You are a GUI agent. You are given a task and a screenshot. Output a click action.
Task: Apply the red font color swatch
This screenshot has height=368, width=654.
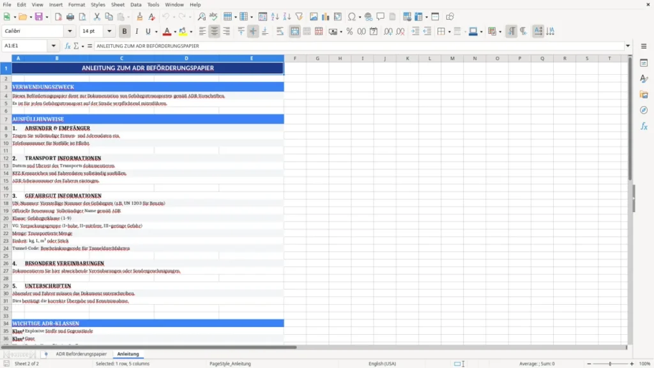(167, 31)
